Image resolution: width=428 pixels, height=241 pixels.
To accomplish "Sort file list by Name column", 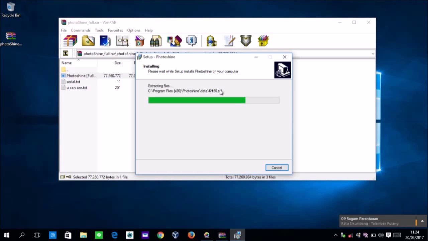I will point(79,63).
